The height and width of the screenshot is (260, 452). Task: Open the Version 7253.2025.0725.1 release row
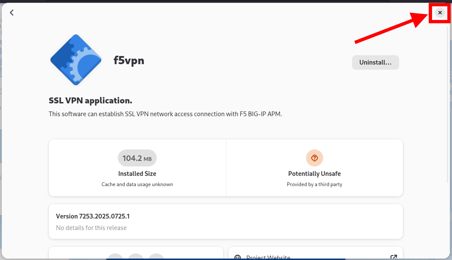click(226, 221)
